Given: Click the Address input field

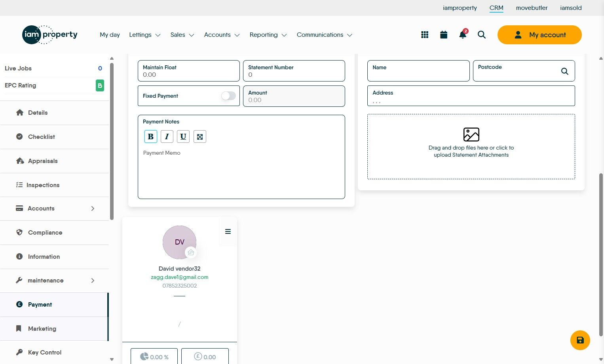Looking at the screenshot, I should click(x=471, y=96).
